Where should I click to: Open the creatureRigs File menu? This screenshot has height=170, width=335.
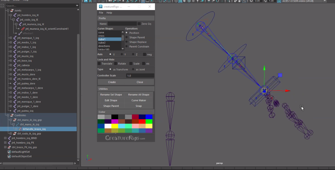pos(101,13)
